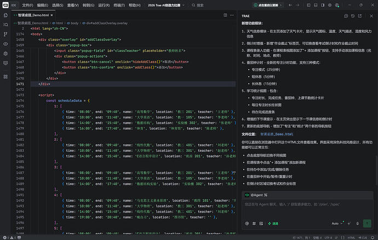Viewport: 378px width, 240px height.
Task: Open editor more actions ellipsis menu
Action: (232, 15)
